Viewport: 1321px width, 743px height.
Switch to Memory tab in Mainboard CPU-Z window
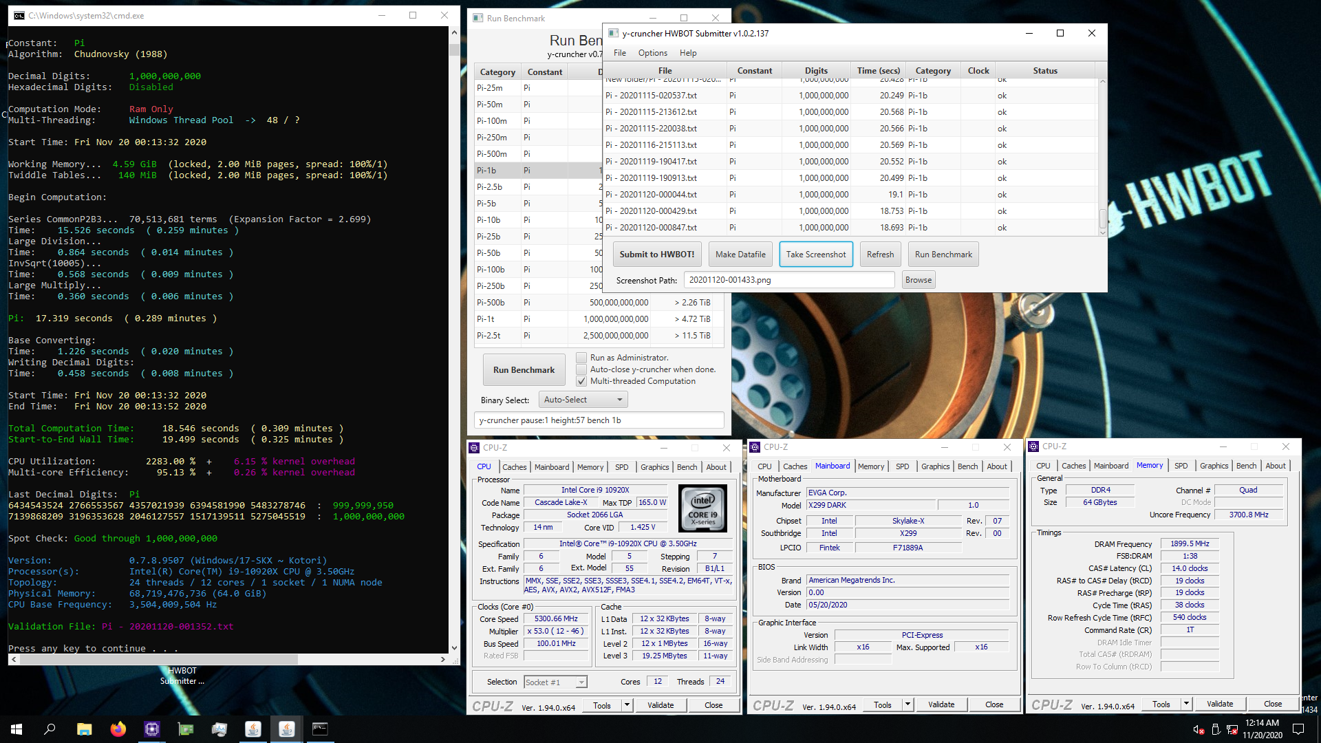tap(871, 466)
